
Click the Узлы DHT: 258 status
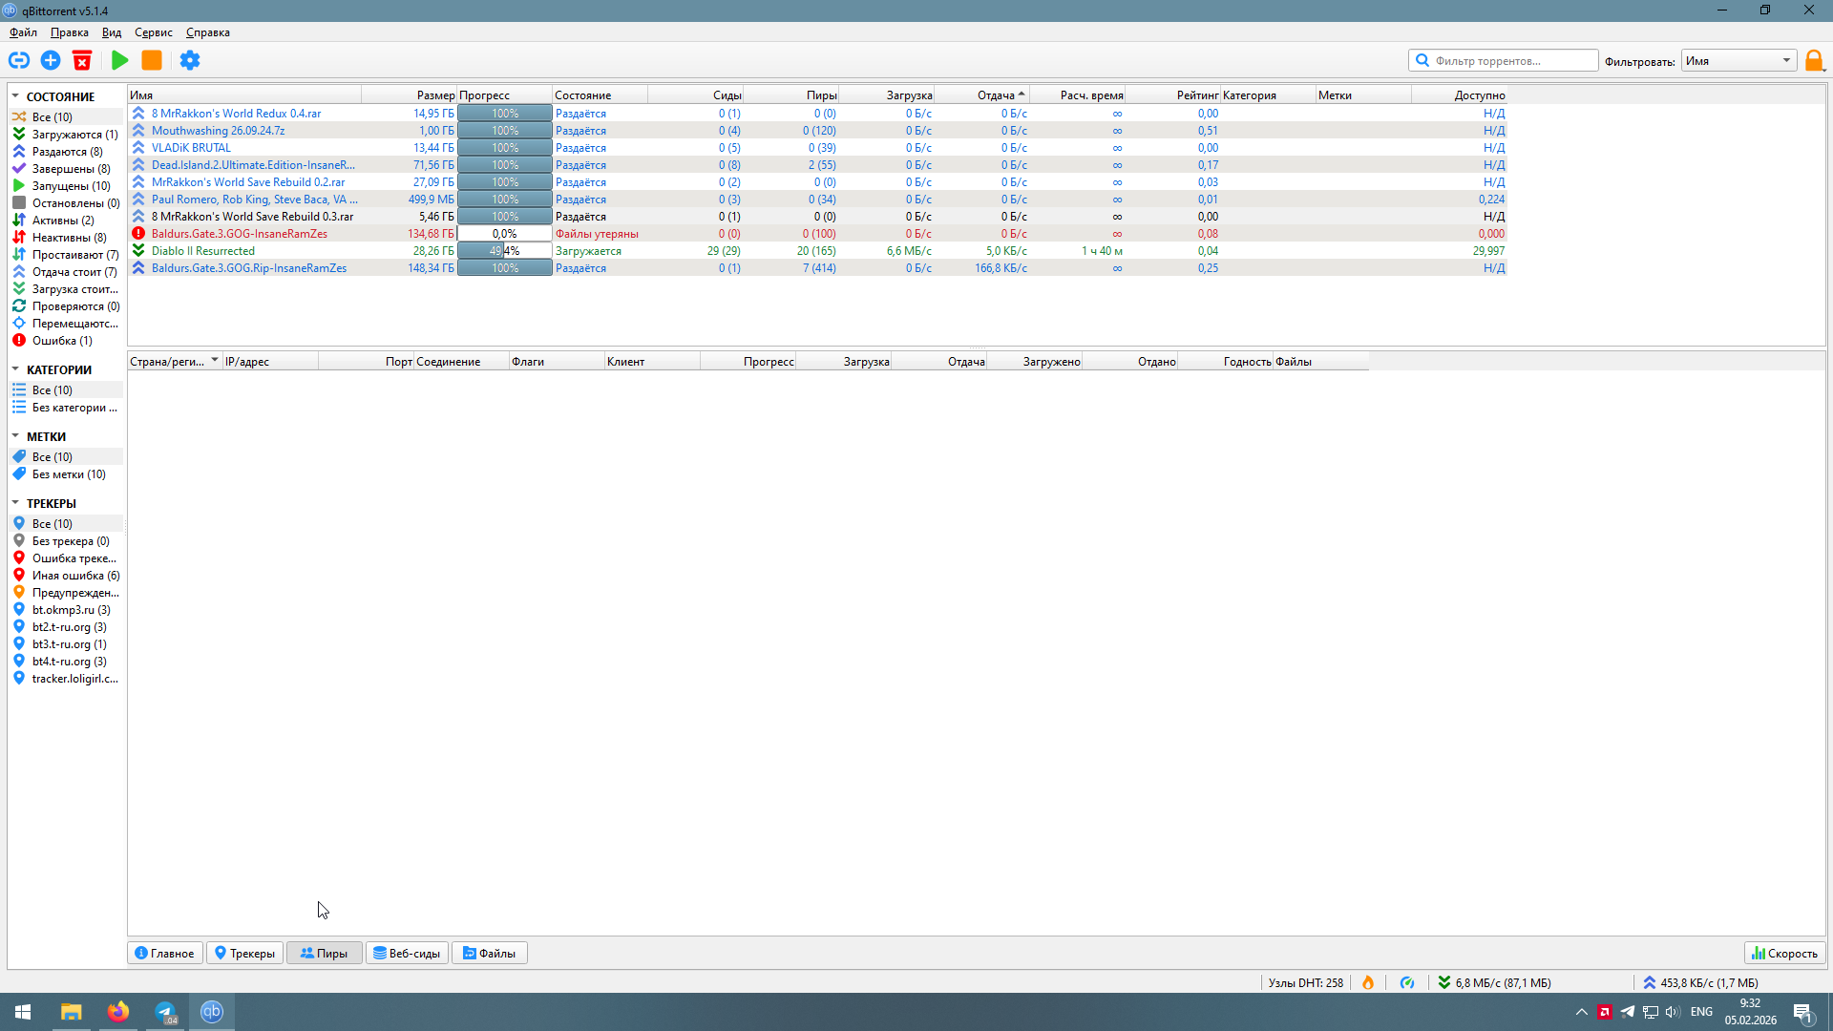(1305, 982)
